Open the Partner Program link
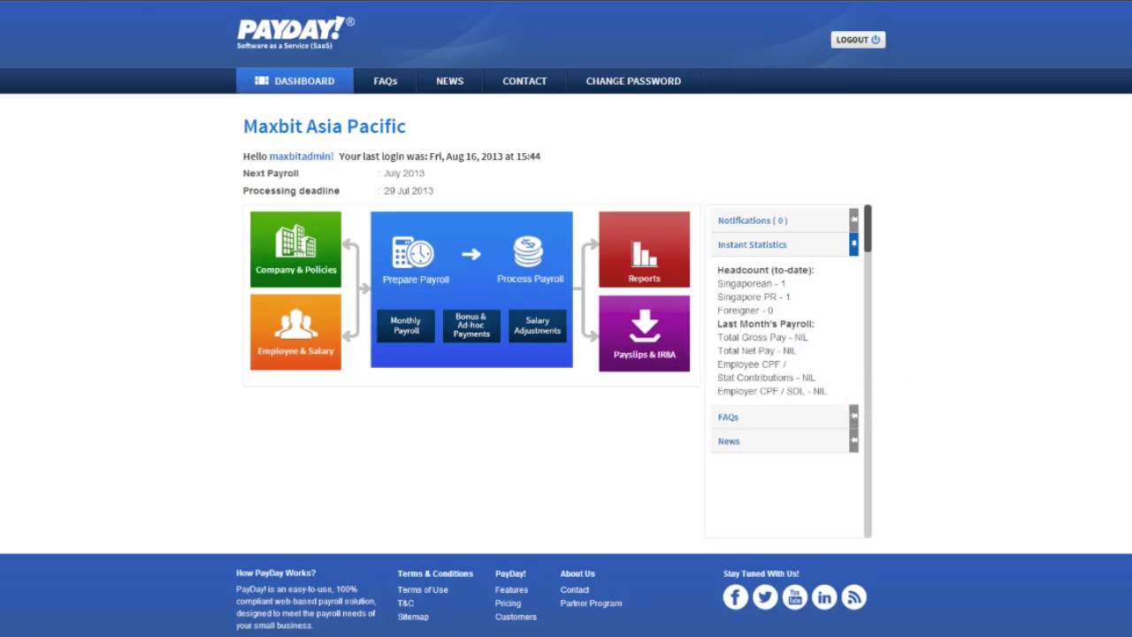The width and height of the screenshot is (1132, 637). 591,603
